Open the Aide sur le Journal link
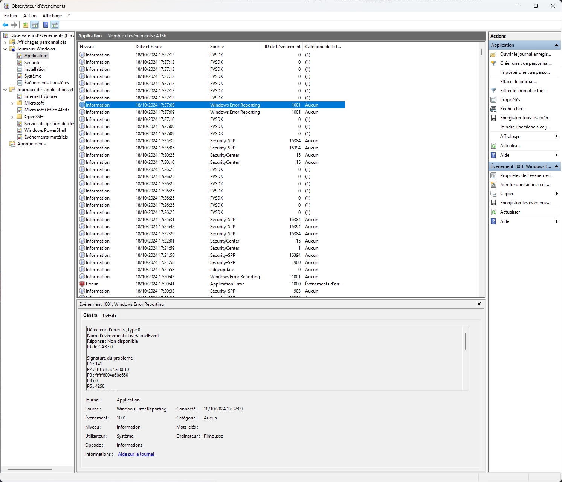The image size is (562, 482). pyautogui.click(x=136, y=454)
